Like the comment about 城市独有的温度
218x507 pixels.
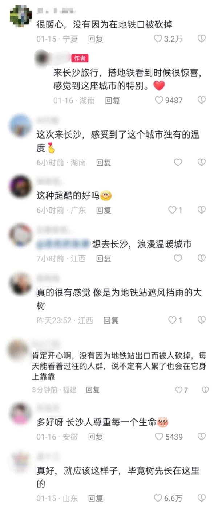click(x=178, y=163)
